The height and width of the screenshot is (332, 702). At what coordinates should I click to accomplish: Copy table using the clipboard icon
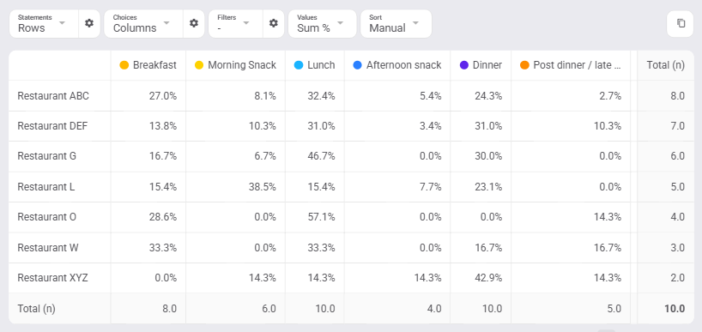[681, 23]
